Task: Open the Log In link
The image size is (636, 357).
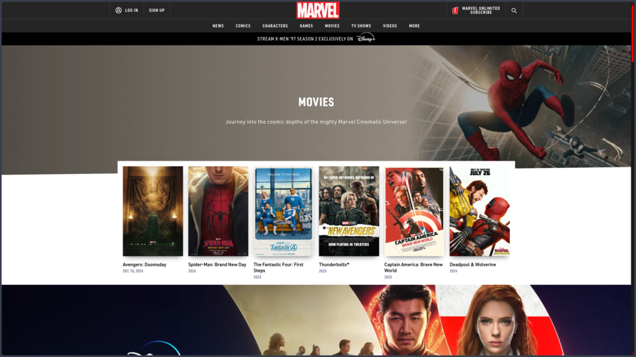Action: [131, 11]
